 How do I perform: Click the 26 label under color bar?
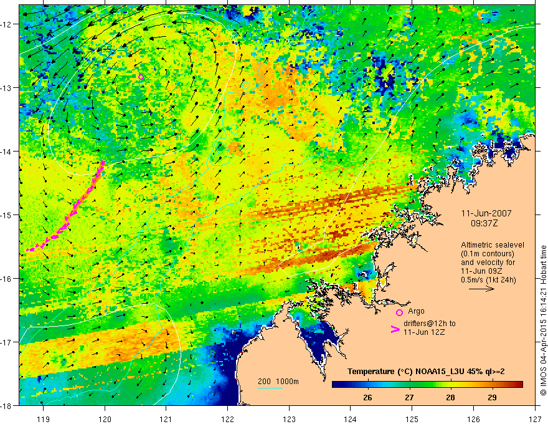pyautogui.click(x=367, y=397)
